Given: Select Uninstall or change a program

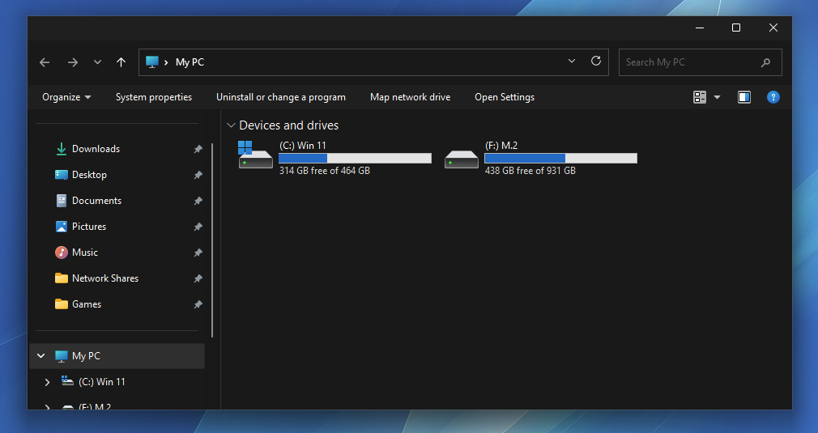Looking at the screenshot, I should tap(281, 97).
